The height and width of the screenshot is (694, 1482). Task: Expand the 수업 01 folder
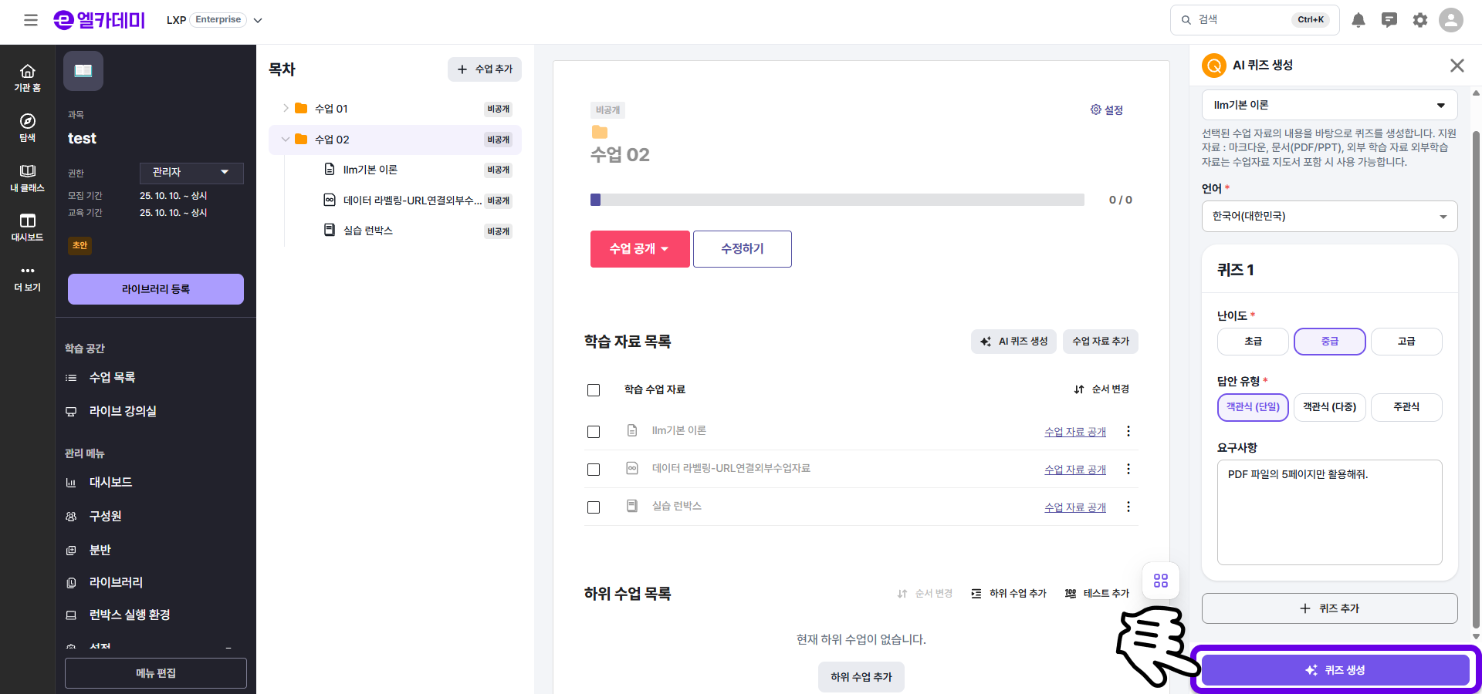(286, 109)
